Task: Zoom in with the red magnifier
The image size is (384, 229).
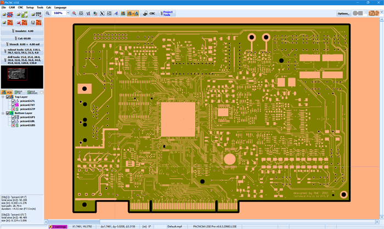Action: pos(74,13)
